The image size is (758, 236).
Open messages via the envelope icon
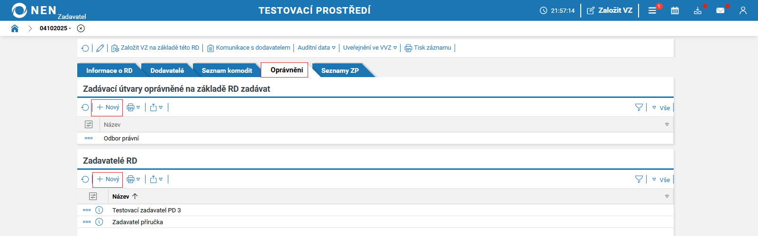tap(721, 10)
